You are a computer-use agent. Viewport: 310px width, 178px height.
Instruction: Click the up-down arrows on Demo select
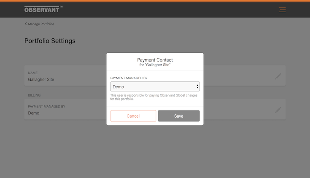coord(197,86)
